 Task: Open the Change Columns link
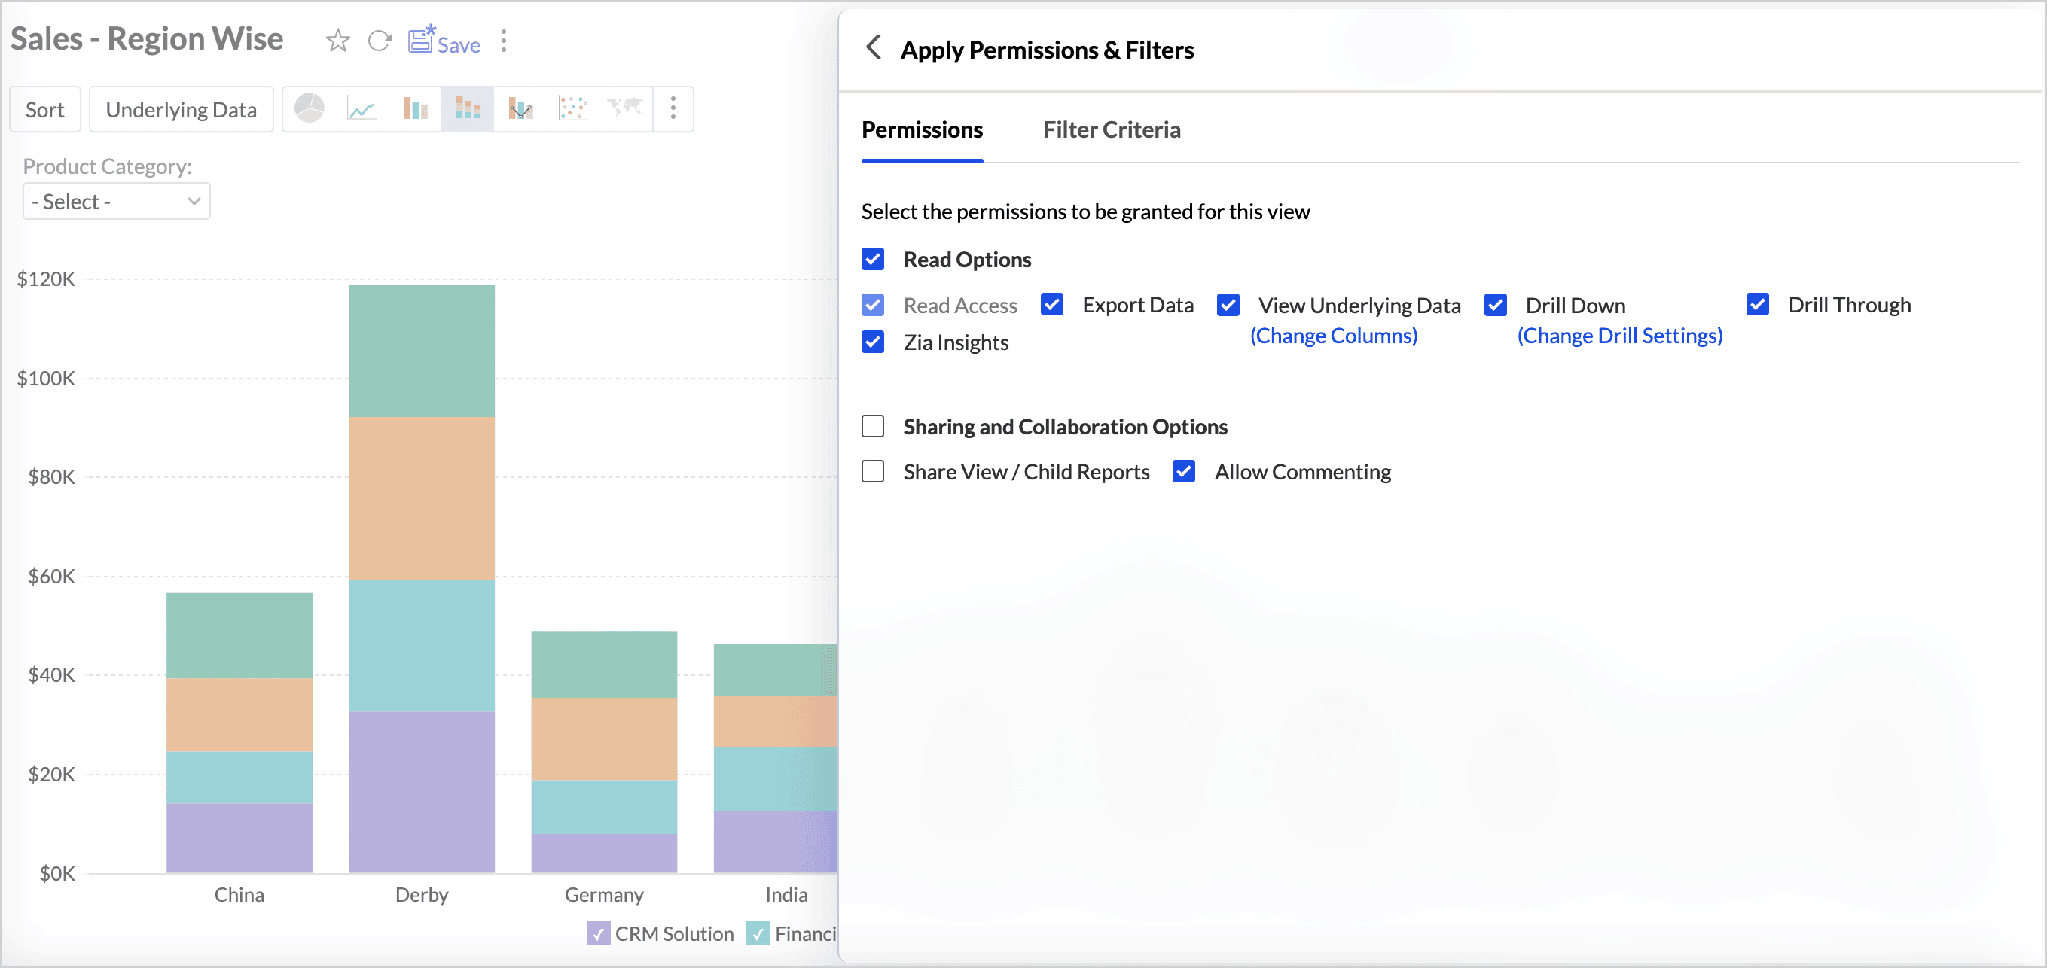(1333, 336)
